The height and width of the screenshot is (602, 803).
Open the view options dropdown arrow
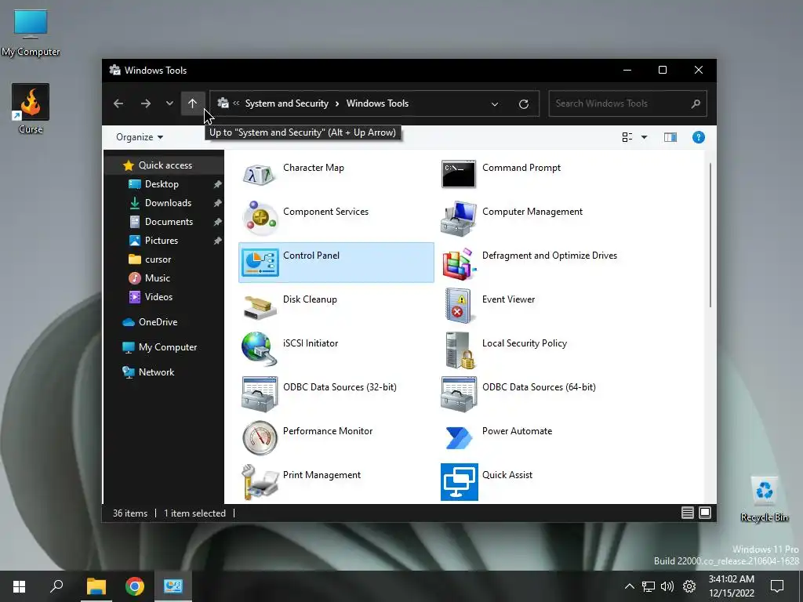pyautogui.click(x=645, y=137)
